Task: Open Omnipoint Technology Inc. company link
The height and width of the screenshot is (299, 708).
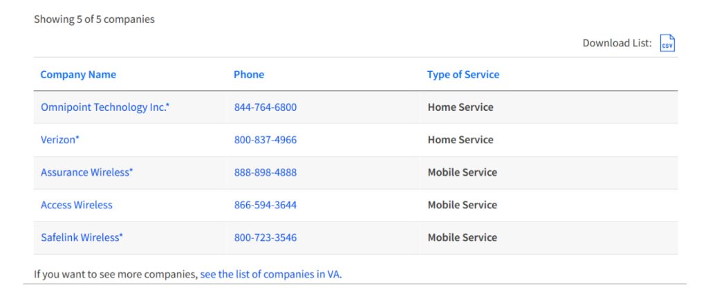Action: [x=105, y=107]
